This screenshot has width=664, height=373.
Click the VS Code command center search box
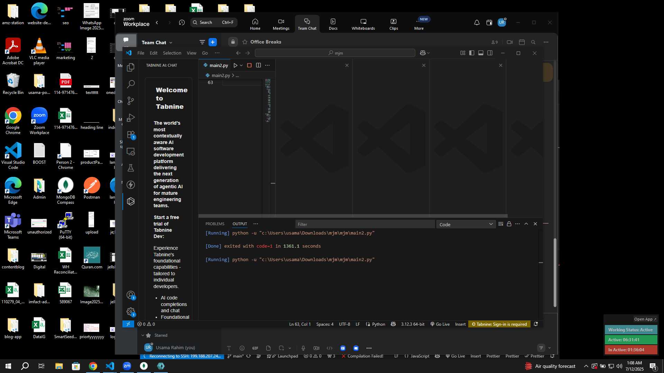click(x=335, y=53)
